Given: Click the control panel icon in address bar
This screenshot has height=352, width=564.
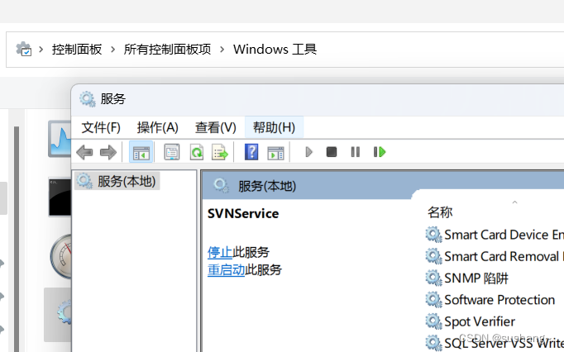Looking at the screenshot, I should click(24, 49).
